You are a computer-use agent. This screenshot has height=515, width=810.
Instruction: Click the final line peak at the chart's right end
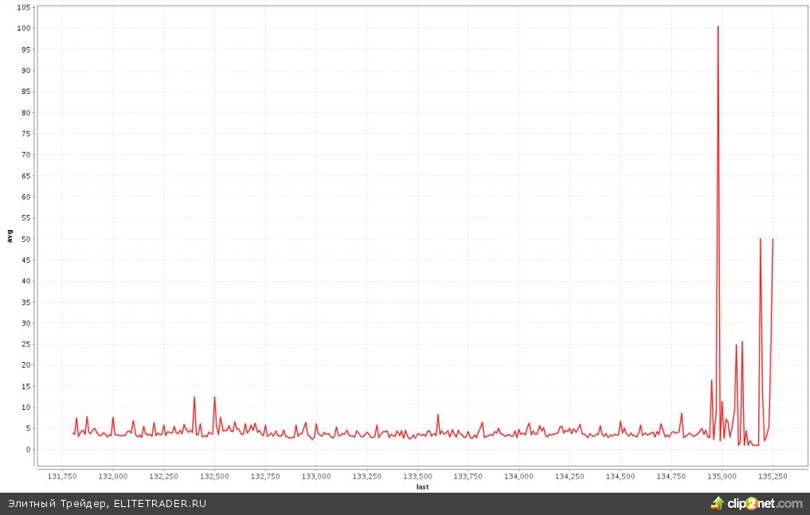click(773, 239)
